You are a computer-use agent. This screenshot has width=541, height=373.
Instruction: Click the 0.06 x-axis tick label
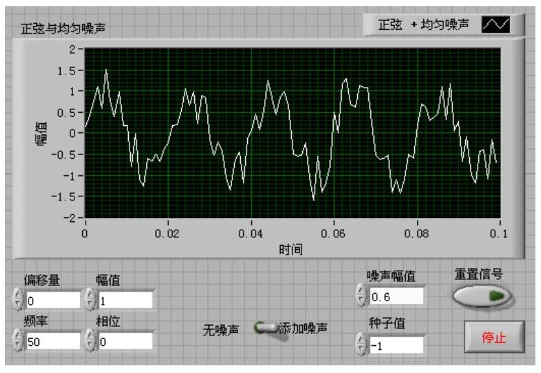coord(333,234)
